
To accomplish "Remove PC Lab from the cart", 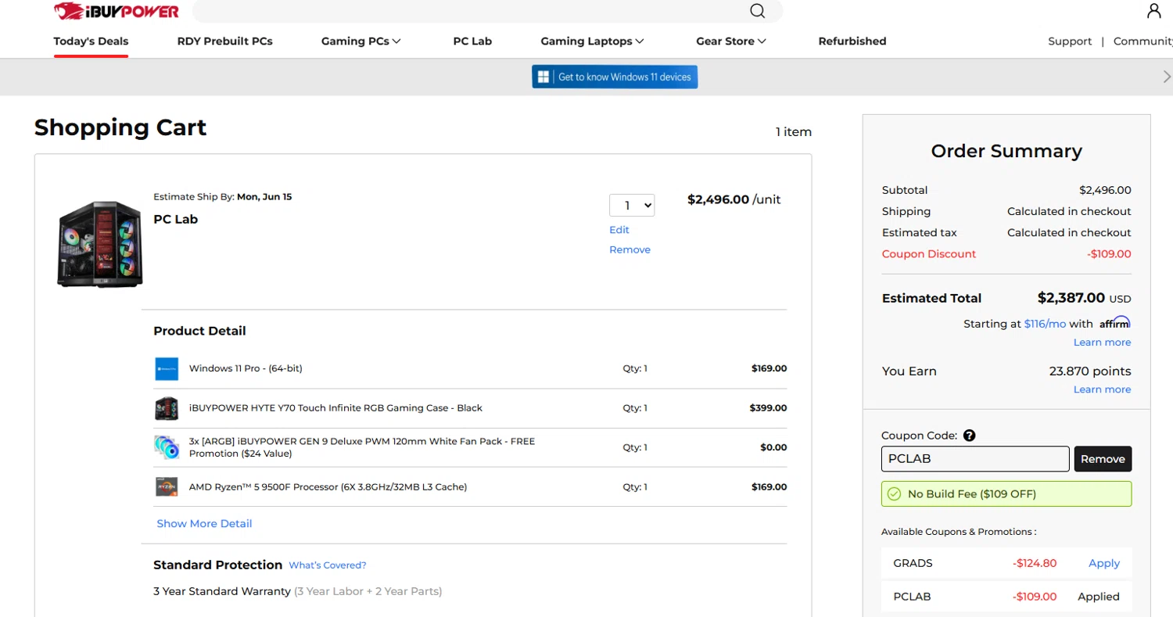I will [x=630, y=250].
